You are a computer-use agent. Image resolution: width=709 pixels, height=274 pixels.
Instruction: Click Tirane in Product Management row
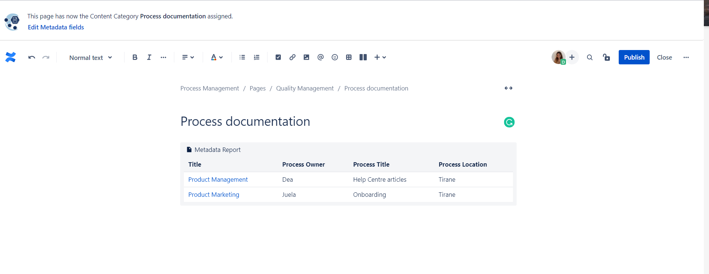[447, 179]
